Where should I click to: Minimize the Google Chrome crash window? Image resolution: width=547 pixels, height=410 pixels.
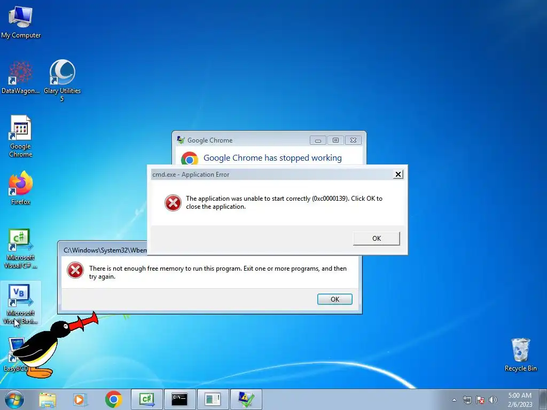click(x=318, y=140)
